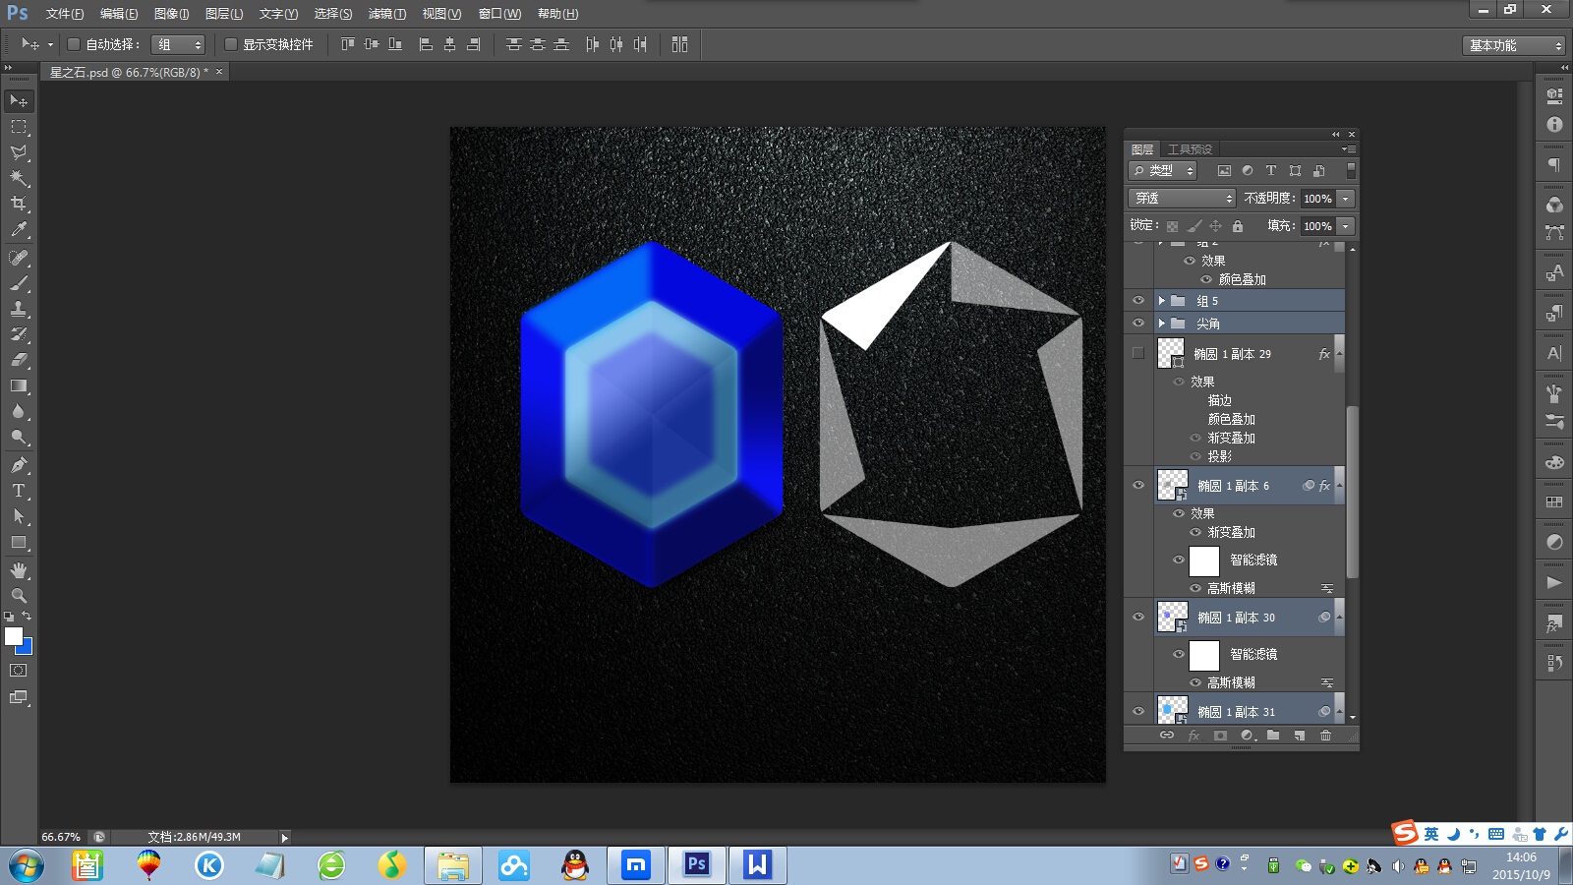Viewport: 1573px width, 885px height.
Task: Select the Rectangular Marquee tool
Action: 19,127
